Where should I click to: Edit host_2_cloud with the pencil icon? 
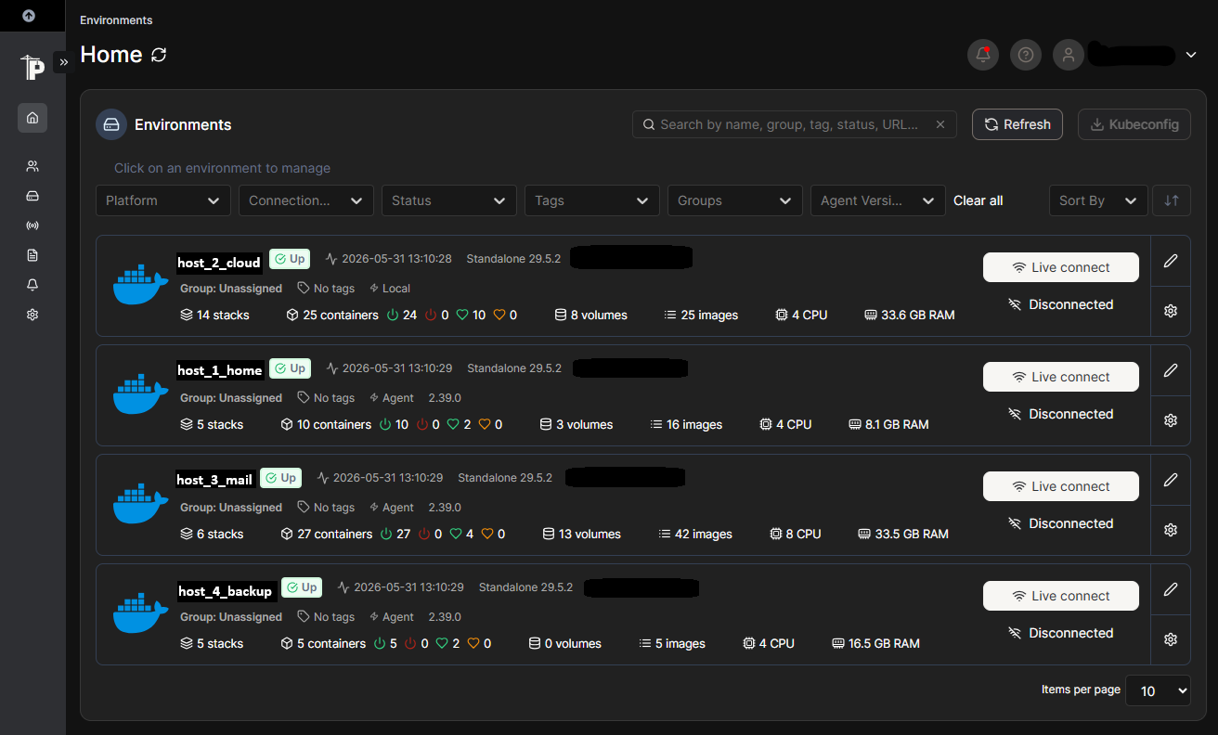click(1171, 261)
